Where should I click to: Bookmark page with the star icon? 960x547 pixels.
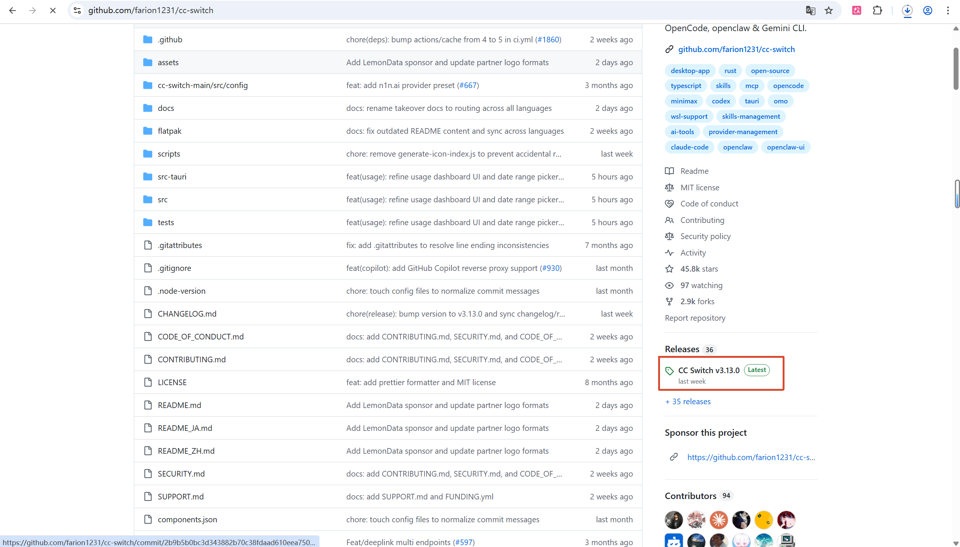(829, 10)
